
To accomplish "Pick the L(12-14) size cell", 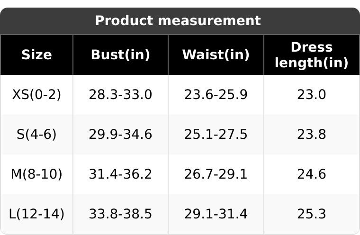I will (36, 214).
